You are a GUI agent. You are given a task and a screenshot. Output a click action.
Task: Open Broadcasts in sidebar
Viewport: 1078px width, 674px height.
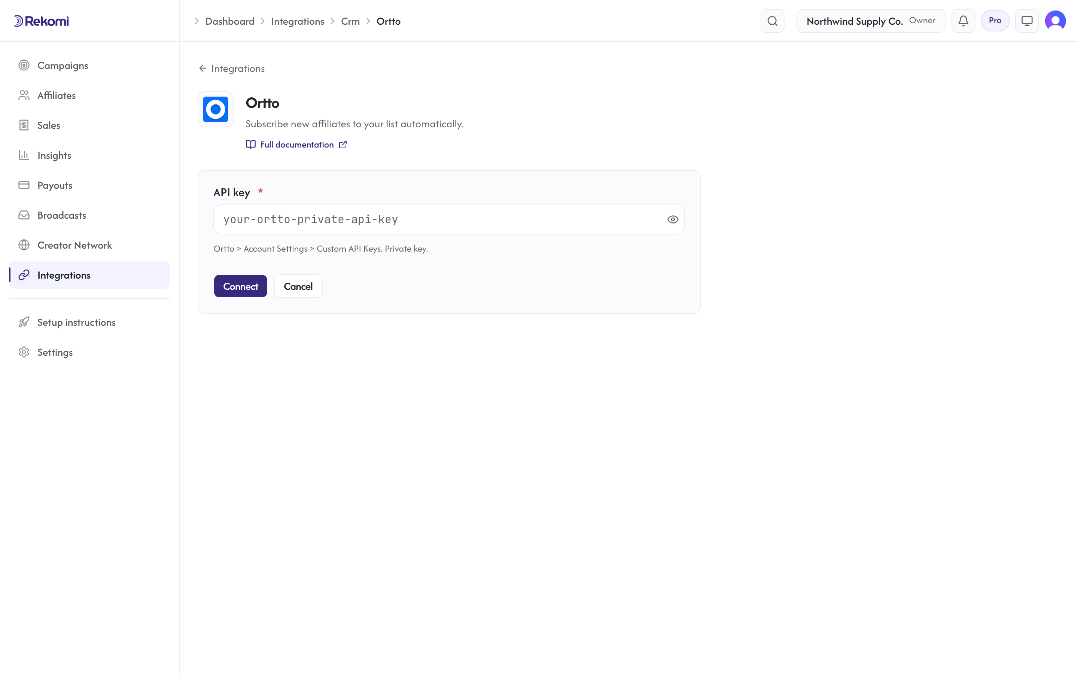(89, 215)
